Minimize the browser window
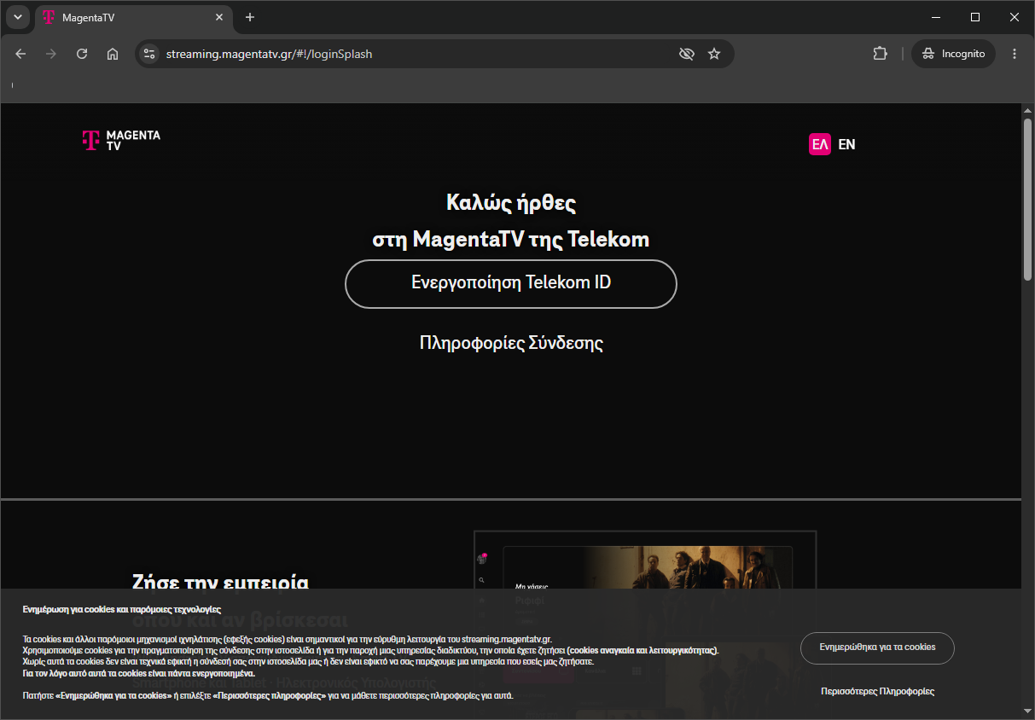1035x720 pixels. pos(936,17)
